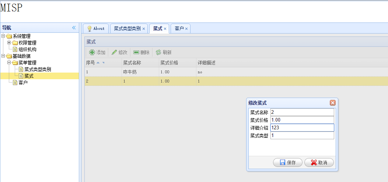Image resolution: width=388 pixels, height=182 pixels.
Task: Click the 客户 document icon in tree
Action: click(15, 83)
